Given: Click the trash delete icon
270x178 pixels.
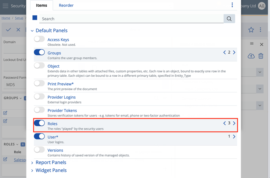Looking at the screenshot, I should [261, 56].
